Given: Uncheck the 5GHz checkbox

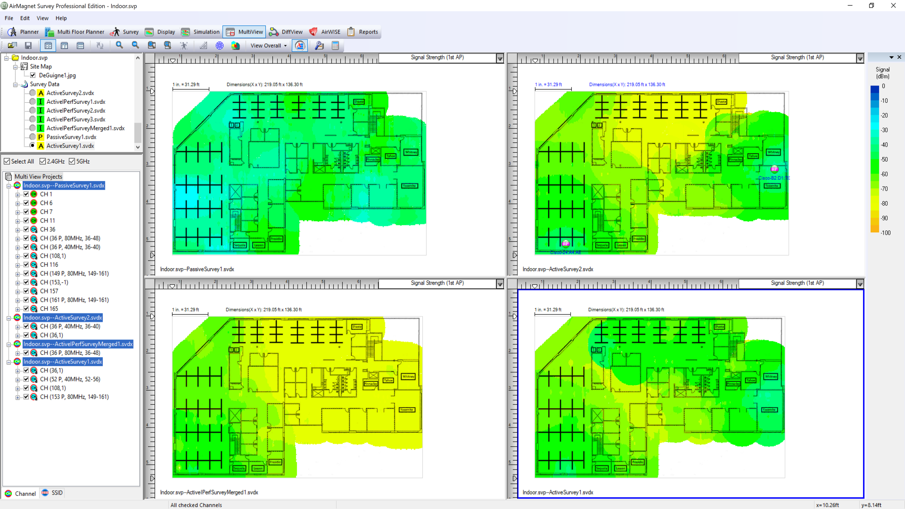Looking at the screenshot, I should pos(72,162).
